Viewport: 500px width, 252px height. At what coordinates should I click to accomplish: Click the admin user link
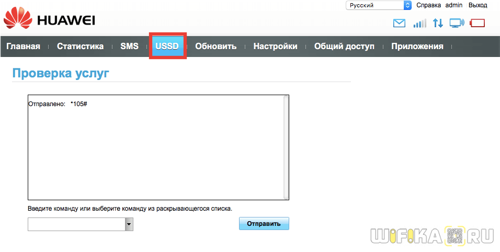coord(454,5)
